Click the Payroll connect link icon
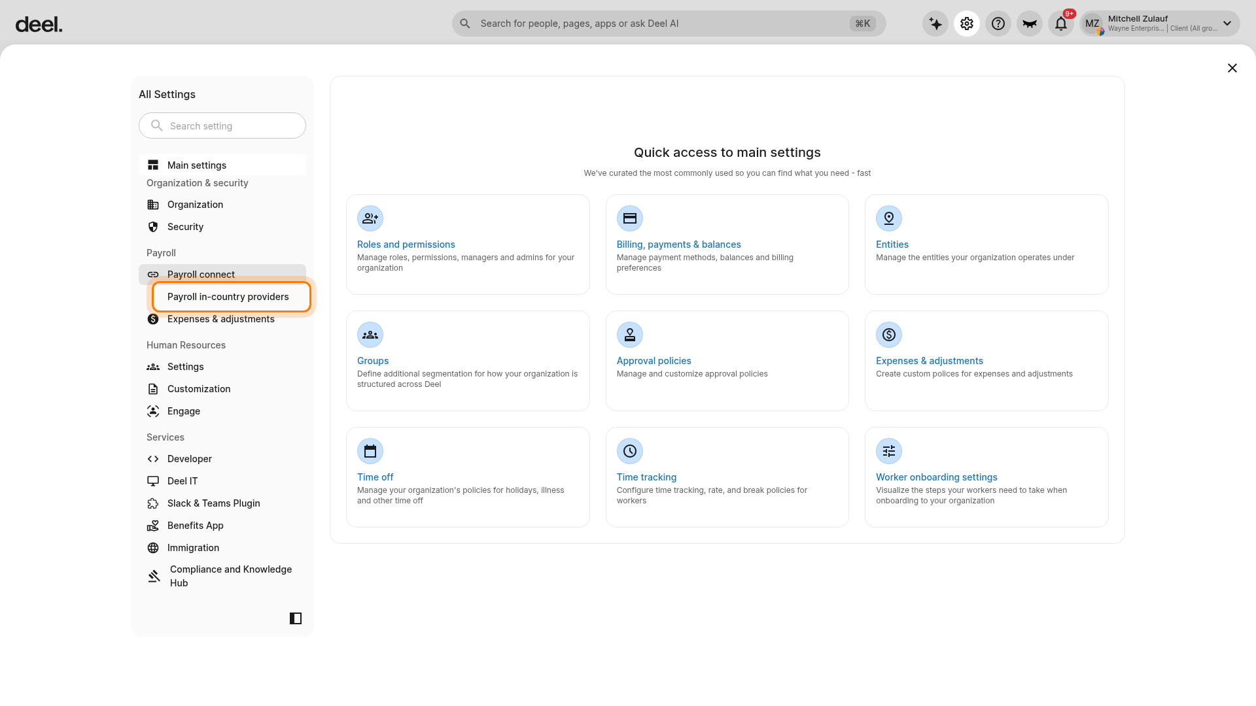 coord(153,275)
